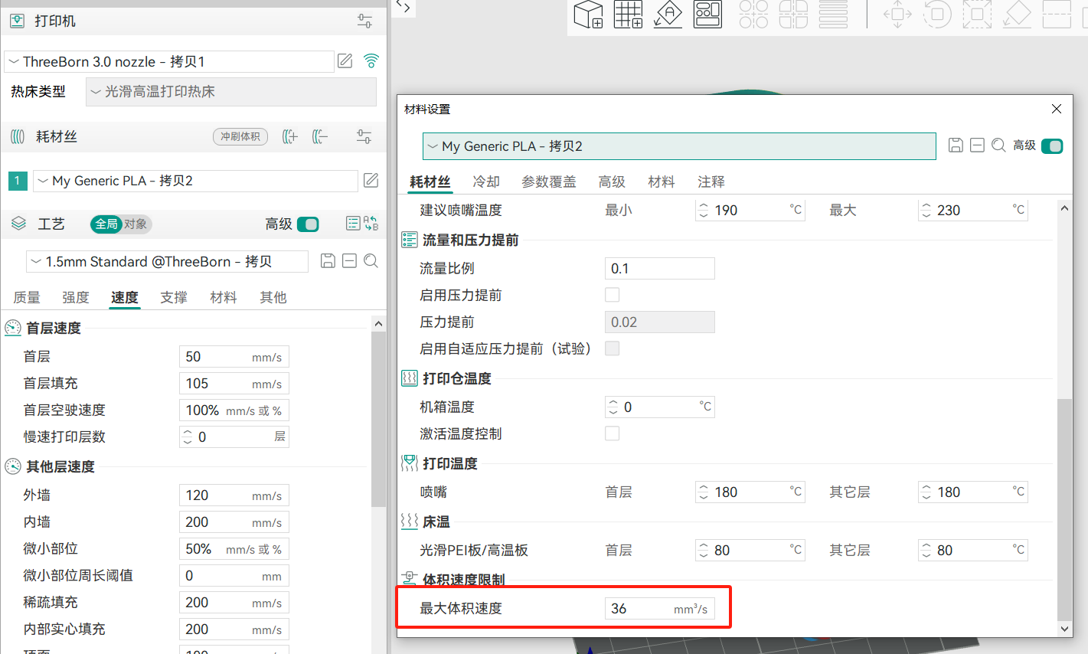Toggle the 高级 switch in the 工艺 section

[308, 224]
